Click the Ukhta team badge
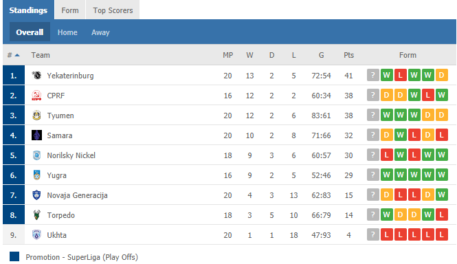The height and width of the screenshot is (264, 457). pos(36,235)
